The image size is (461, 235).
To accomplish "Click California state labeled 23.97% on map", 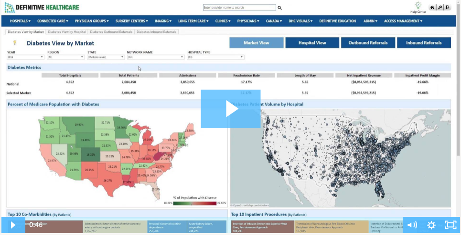I will pyautogui.click(x=52, y=161).
